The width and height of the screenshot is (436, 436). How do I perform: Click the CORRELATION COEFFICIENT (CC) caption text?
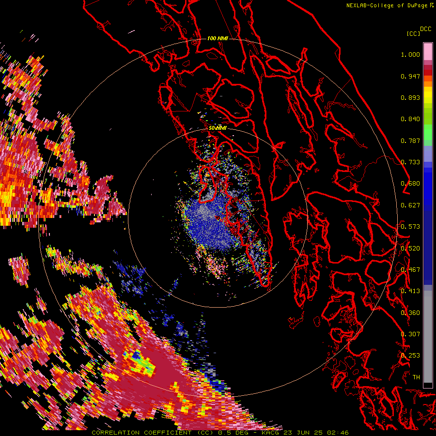153,433
